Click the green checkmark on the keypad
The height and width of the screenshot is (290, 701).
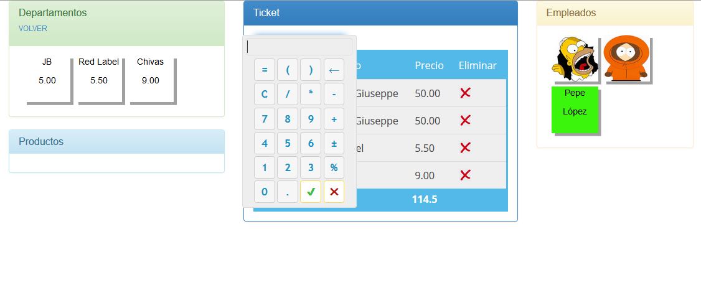click(x=311, y=192)
